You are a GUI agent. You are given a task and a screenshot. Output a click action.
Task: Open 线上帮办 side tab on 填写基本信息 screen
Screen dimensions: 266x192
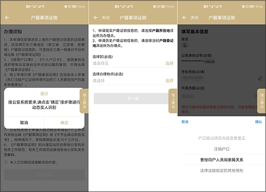click(262, 100)
